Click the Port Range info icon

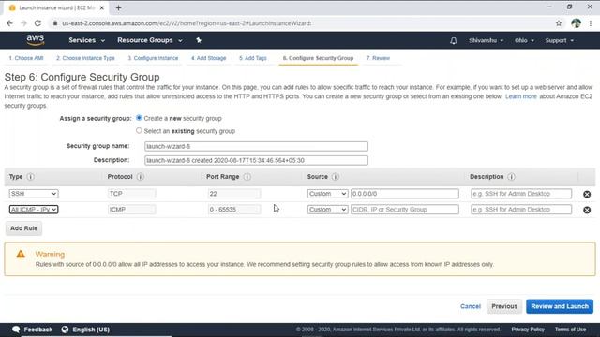(x=247, y=177)
